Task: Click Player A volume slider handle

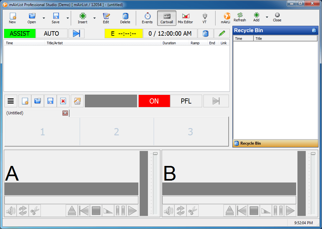Action: pos(155,154)
